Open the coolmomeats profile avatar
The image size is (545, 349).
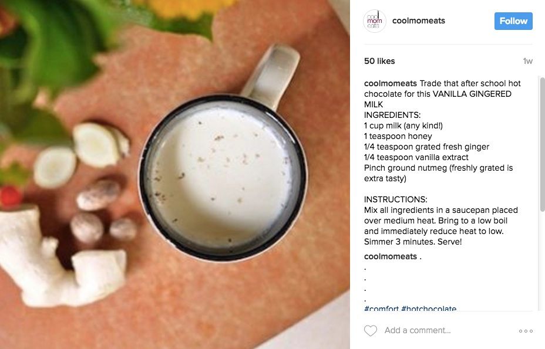374,21
